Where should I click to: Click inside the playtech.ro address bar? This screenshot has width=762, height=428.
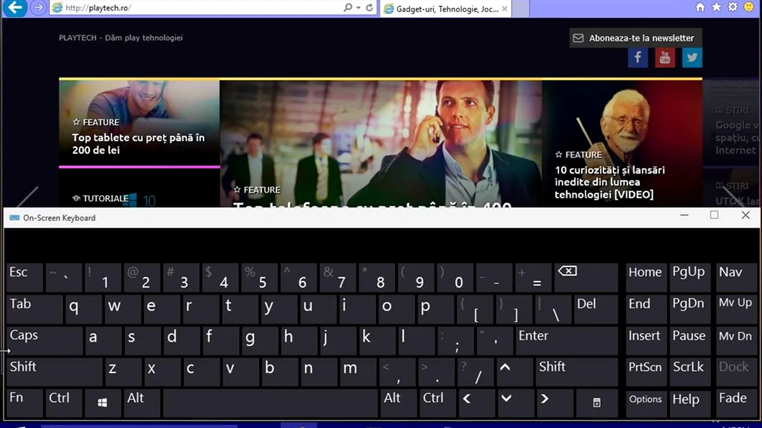click(x=190, y=8)
